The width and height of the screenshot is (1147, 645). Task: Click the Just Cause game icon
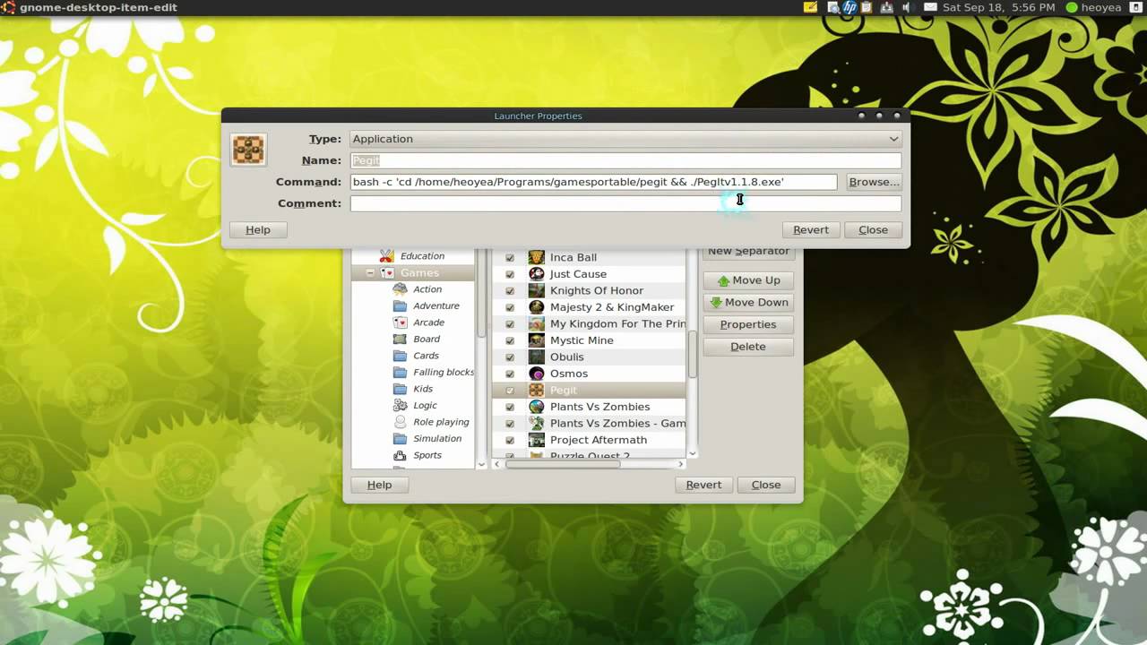[x=536, y=274]
